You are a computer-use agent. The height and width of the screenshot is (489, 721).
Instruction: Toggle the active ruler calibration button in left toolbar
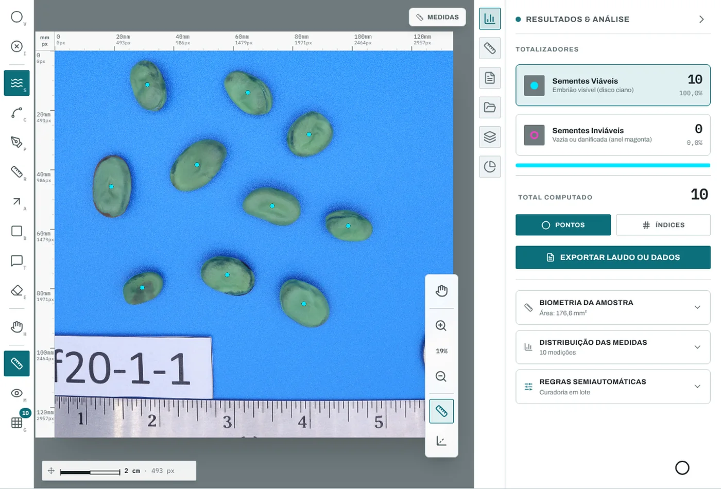(x=16, y=363)
